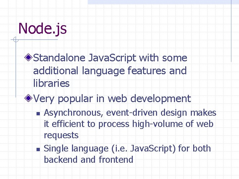Click the diamond bullet beside 'Standalone JavaScript'
This screenshot has height=179, width=239.
(x=28, y=58)
